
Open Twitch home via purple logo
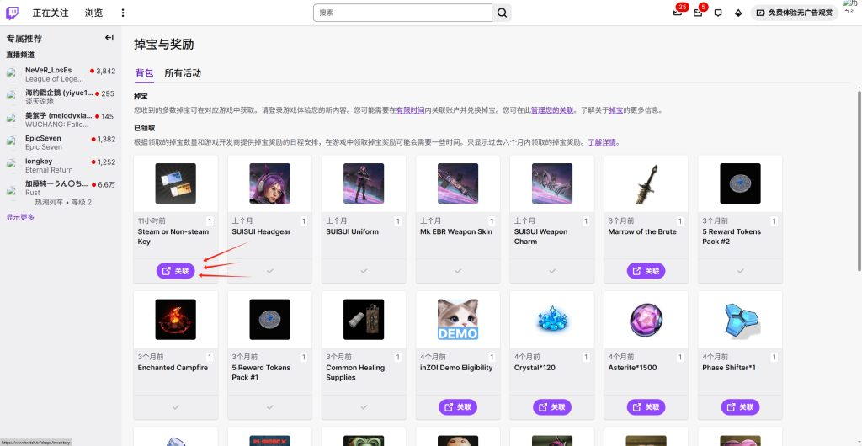point(12,13)
